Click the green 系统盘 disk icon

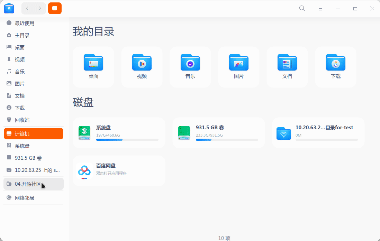coord(84,133)
